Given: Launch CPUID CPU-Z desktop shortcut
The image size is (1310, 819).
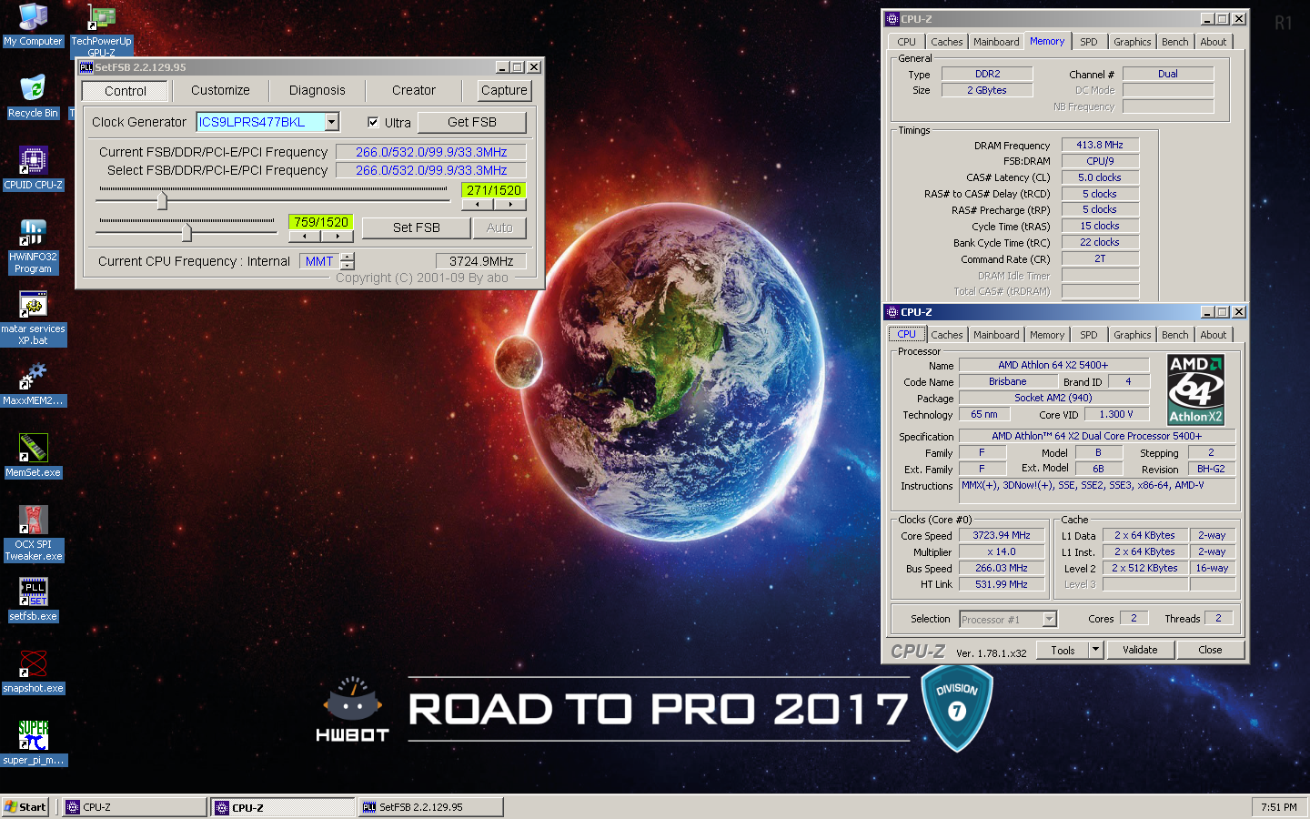Looking at the screenshot, I should pos(33,167).
